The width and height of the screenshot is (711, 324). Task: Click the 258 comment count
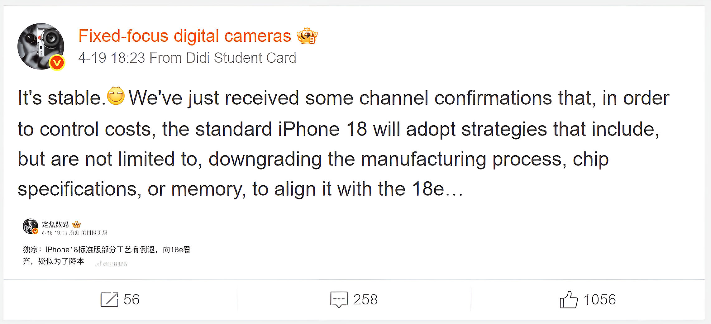(365, 299)
